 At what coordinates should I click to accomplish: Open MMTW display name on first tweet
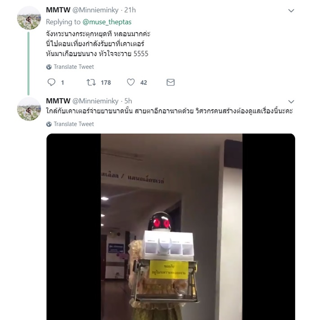click(58, 10)
